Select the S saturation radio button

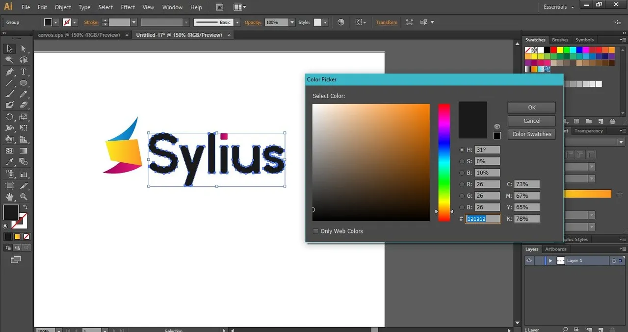[462, 161]
